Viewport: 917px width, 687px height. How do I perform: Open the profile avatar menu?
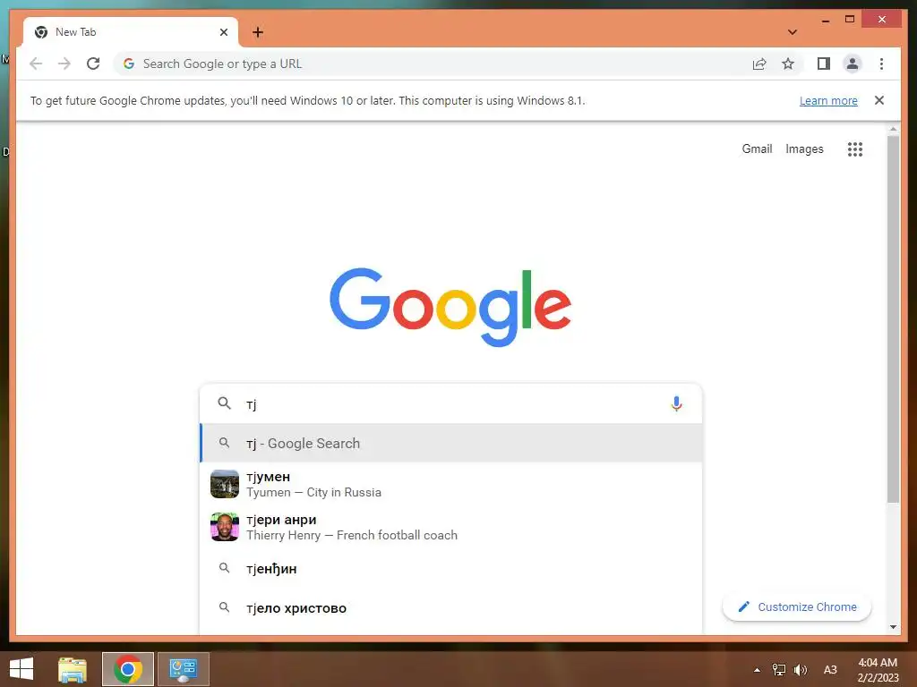point(853,64)
